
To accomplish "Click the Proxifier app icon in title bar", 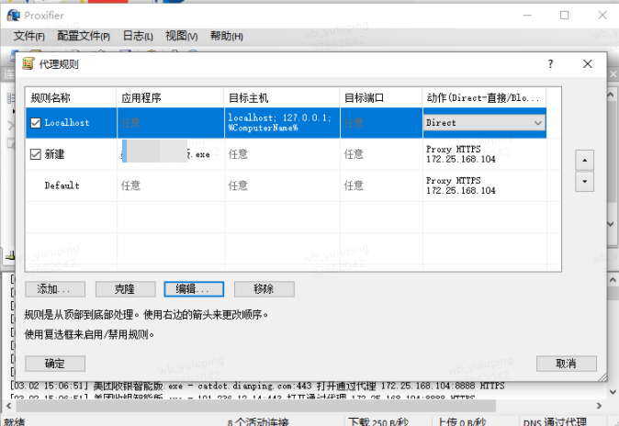I will pyautogui.click(x=14, y=16).
